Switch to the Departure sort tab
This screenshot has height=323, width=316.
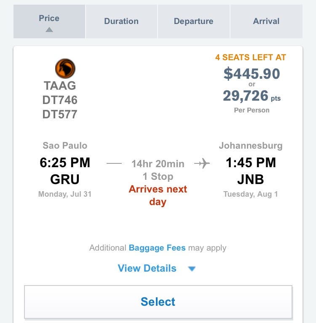(193, 21)
